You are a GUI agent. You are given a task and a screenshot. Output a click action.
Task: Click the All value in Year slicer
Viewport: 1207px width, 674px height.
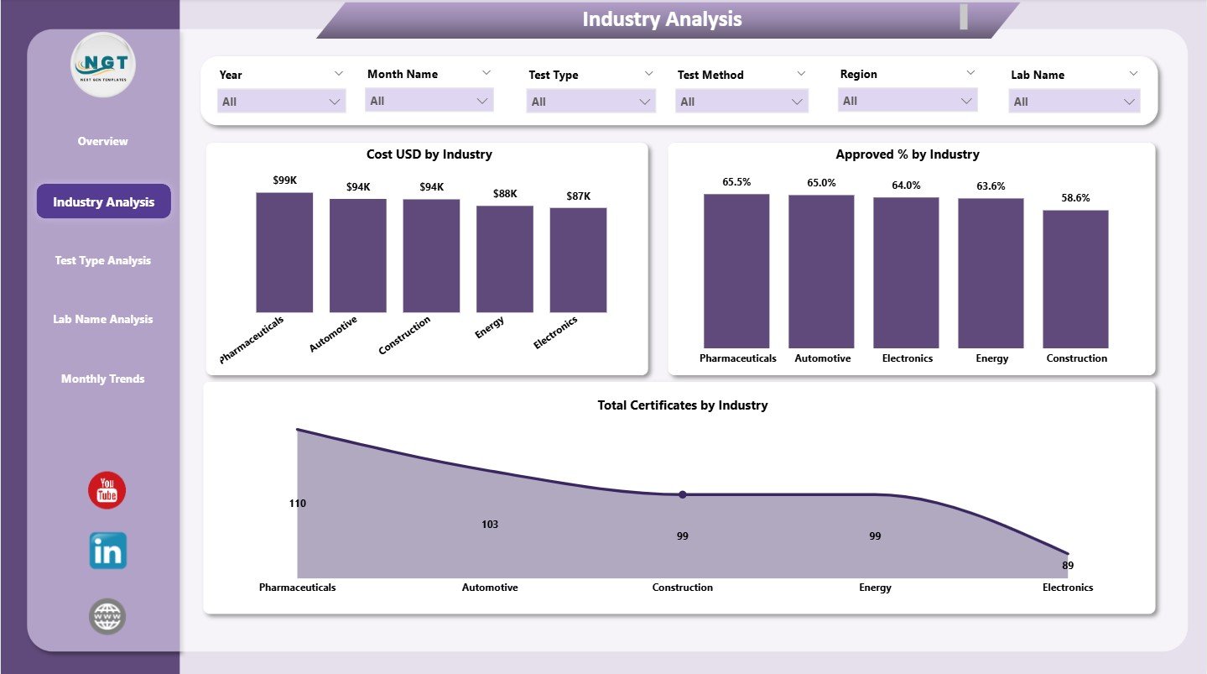point(281,101)
